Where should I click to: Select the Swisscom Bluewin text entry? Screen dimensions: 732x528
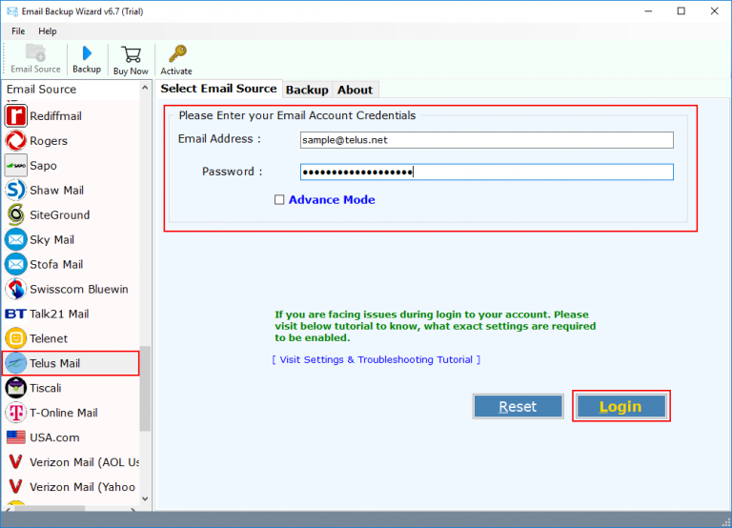[79, 289]
